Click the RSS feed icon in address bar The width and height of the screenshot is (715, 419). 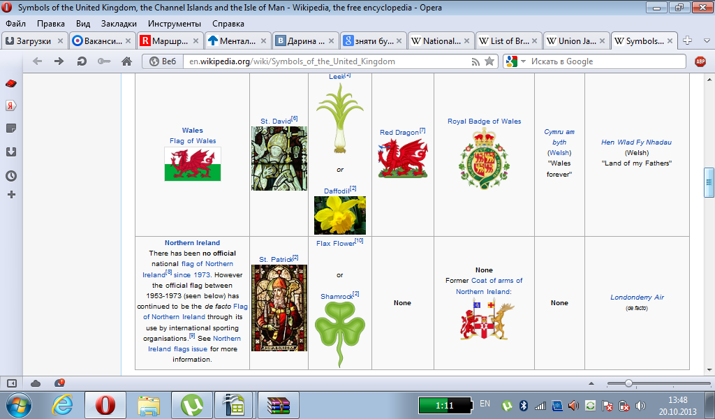coord(476,61)
